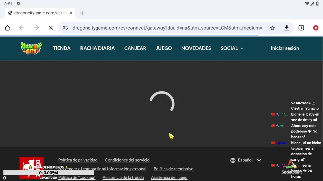Image resolution: width=323 pixels, height=181 pixels.
Task: Open the Política de reembolso link
Action: [173, 169]
